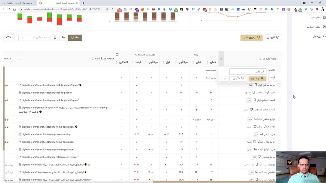Click the keyword filter text input field
This screenshot has height=183, width=326.
tap(248, 72)
